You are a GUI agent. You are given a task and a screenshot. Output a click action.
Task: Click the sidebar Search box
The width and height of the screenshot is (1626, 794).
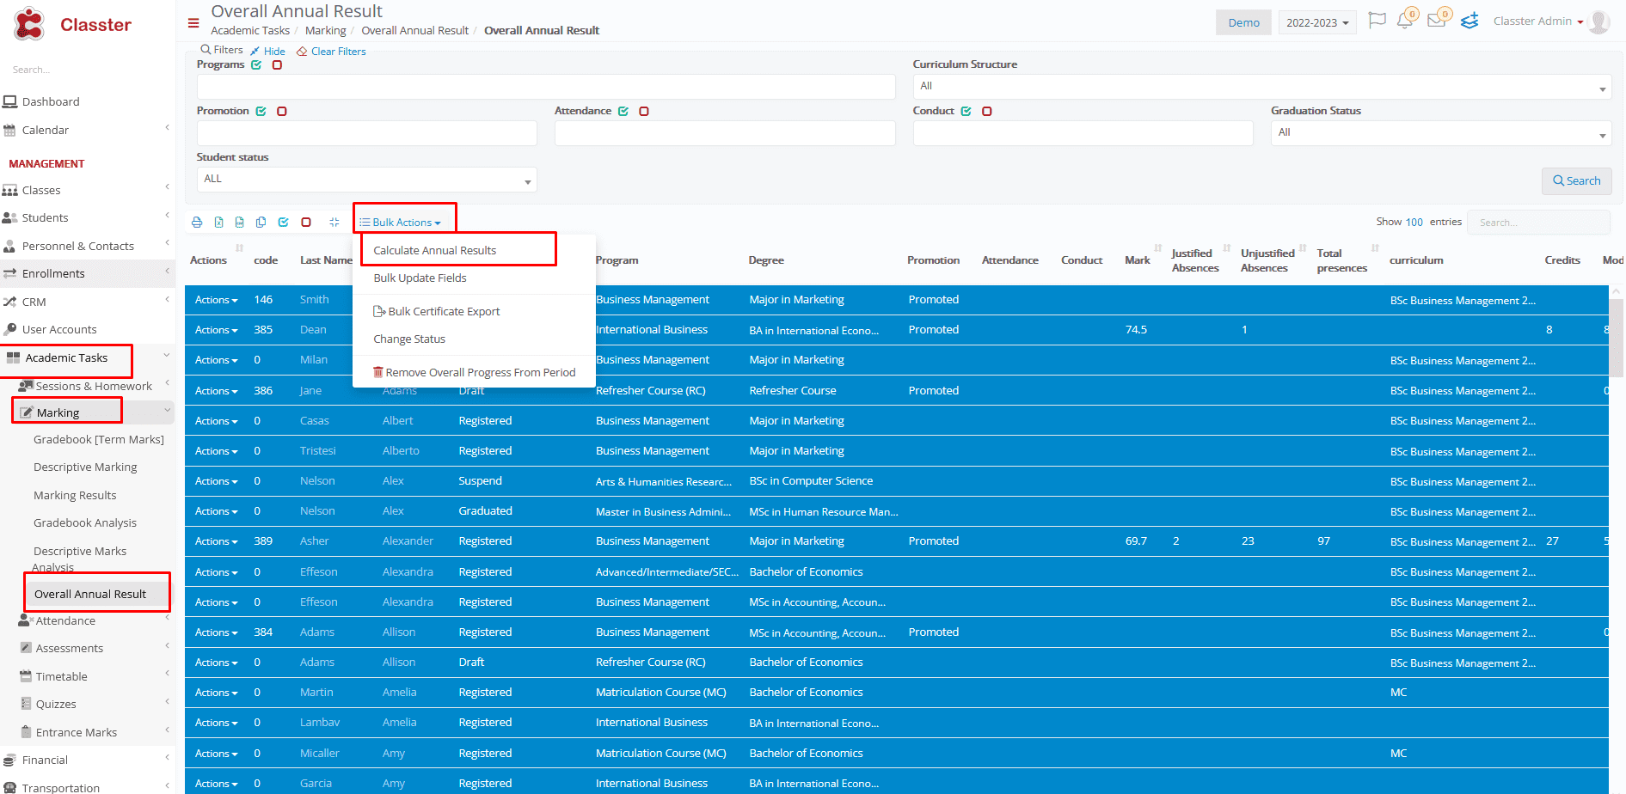86,70
